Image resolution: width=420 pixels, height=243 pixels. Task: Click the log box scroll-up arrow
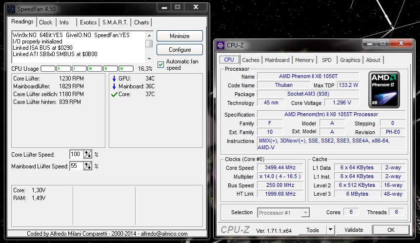[149, 35]
